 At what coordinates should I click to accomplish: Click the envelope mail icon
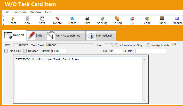(x=174, y=44)
